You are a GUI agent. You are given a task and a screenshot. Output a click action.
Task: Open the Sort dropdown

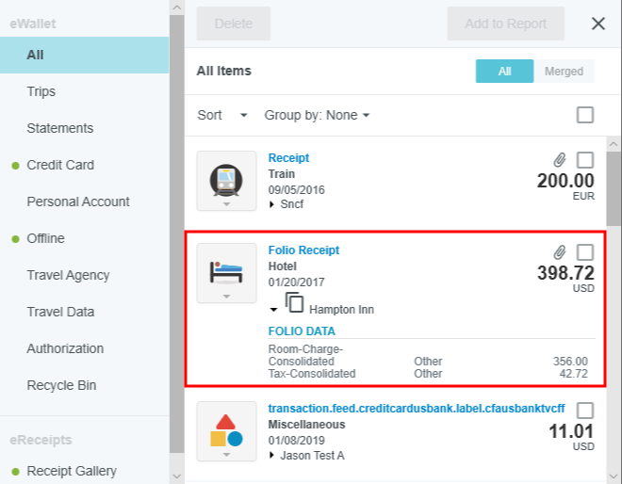(x=222, y=115)
